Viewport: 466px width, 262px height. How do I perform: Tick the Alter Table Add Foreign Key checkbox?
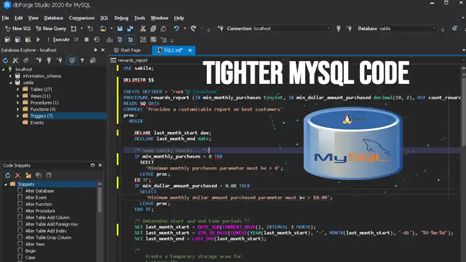point(20,224)
